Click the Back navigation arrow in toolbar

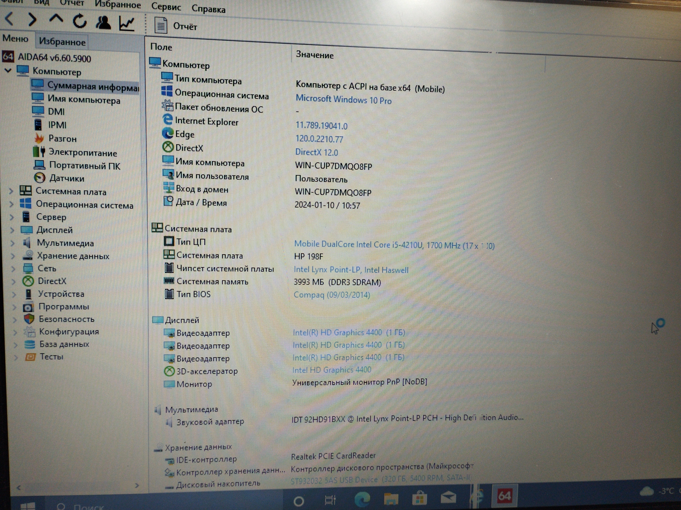pos(10,19)
